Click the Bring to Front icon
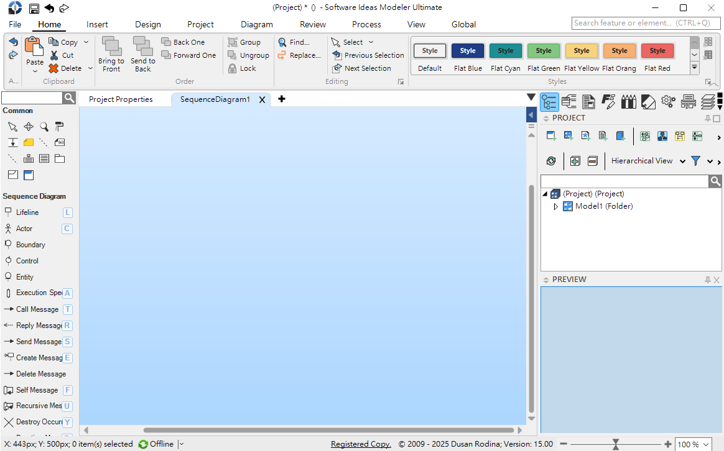The image size is (724, 451). tap(111, 47)
